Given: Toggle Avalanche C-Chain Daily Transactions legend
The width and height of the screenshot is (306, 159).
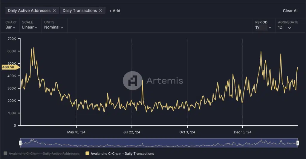Looking at the screenshot, I should [x=120, y=154].
